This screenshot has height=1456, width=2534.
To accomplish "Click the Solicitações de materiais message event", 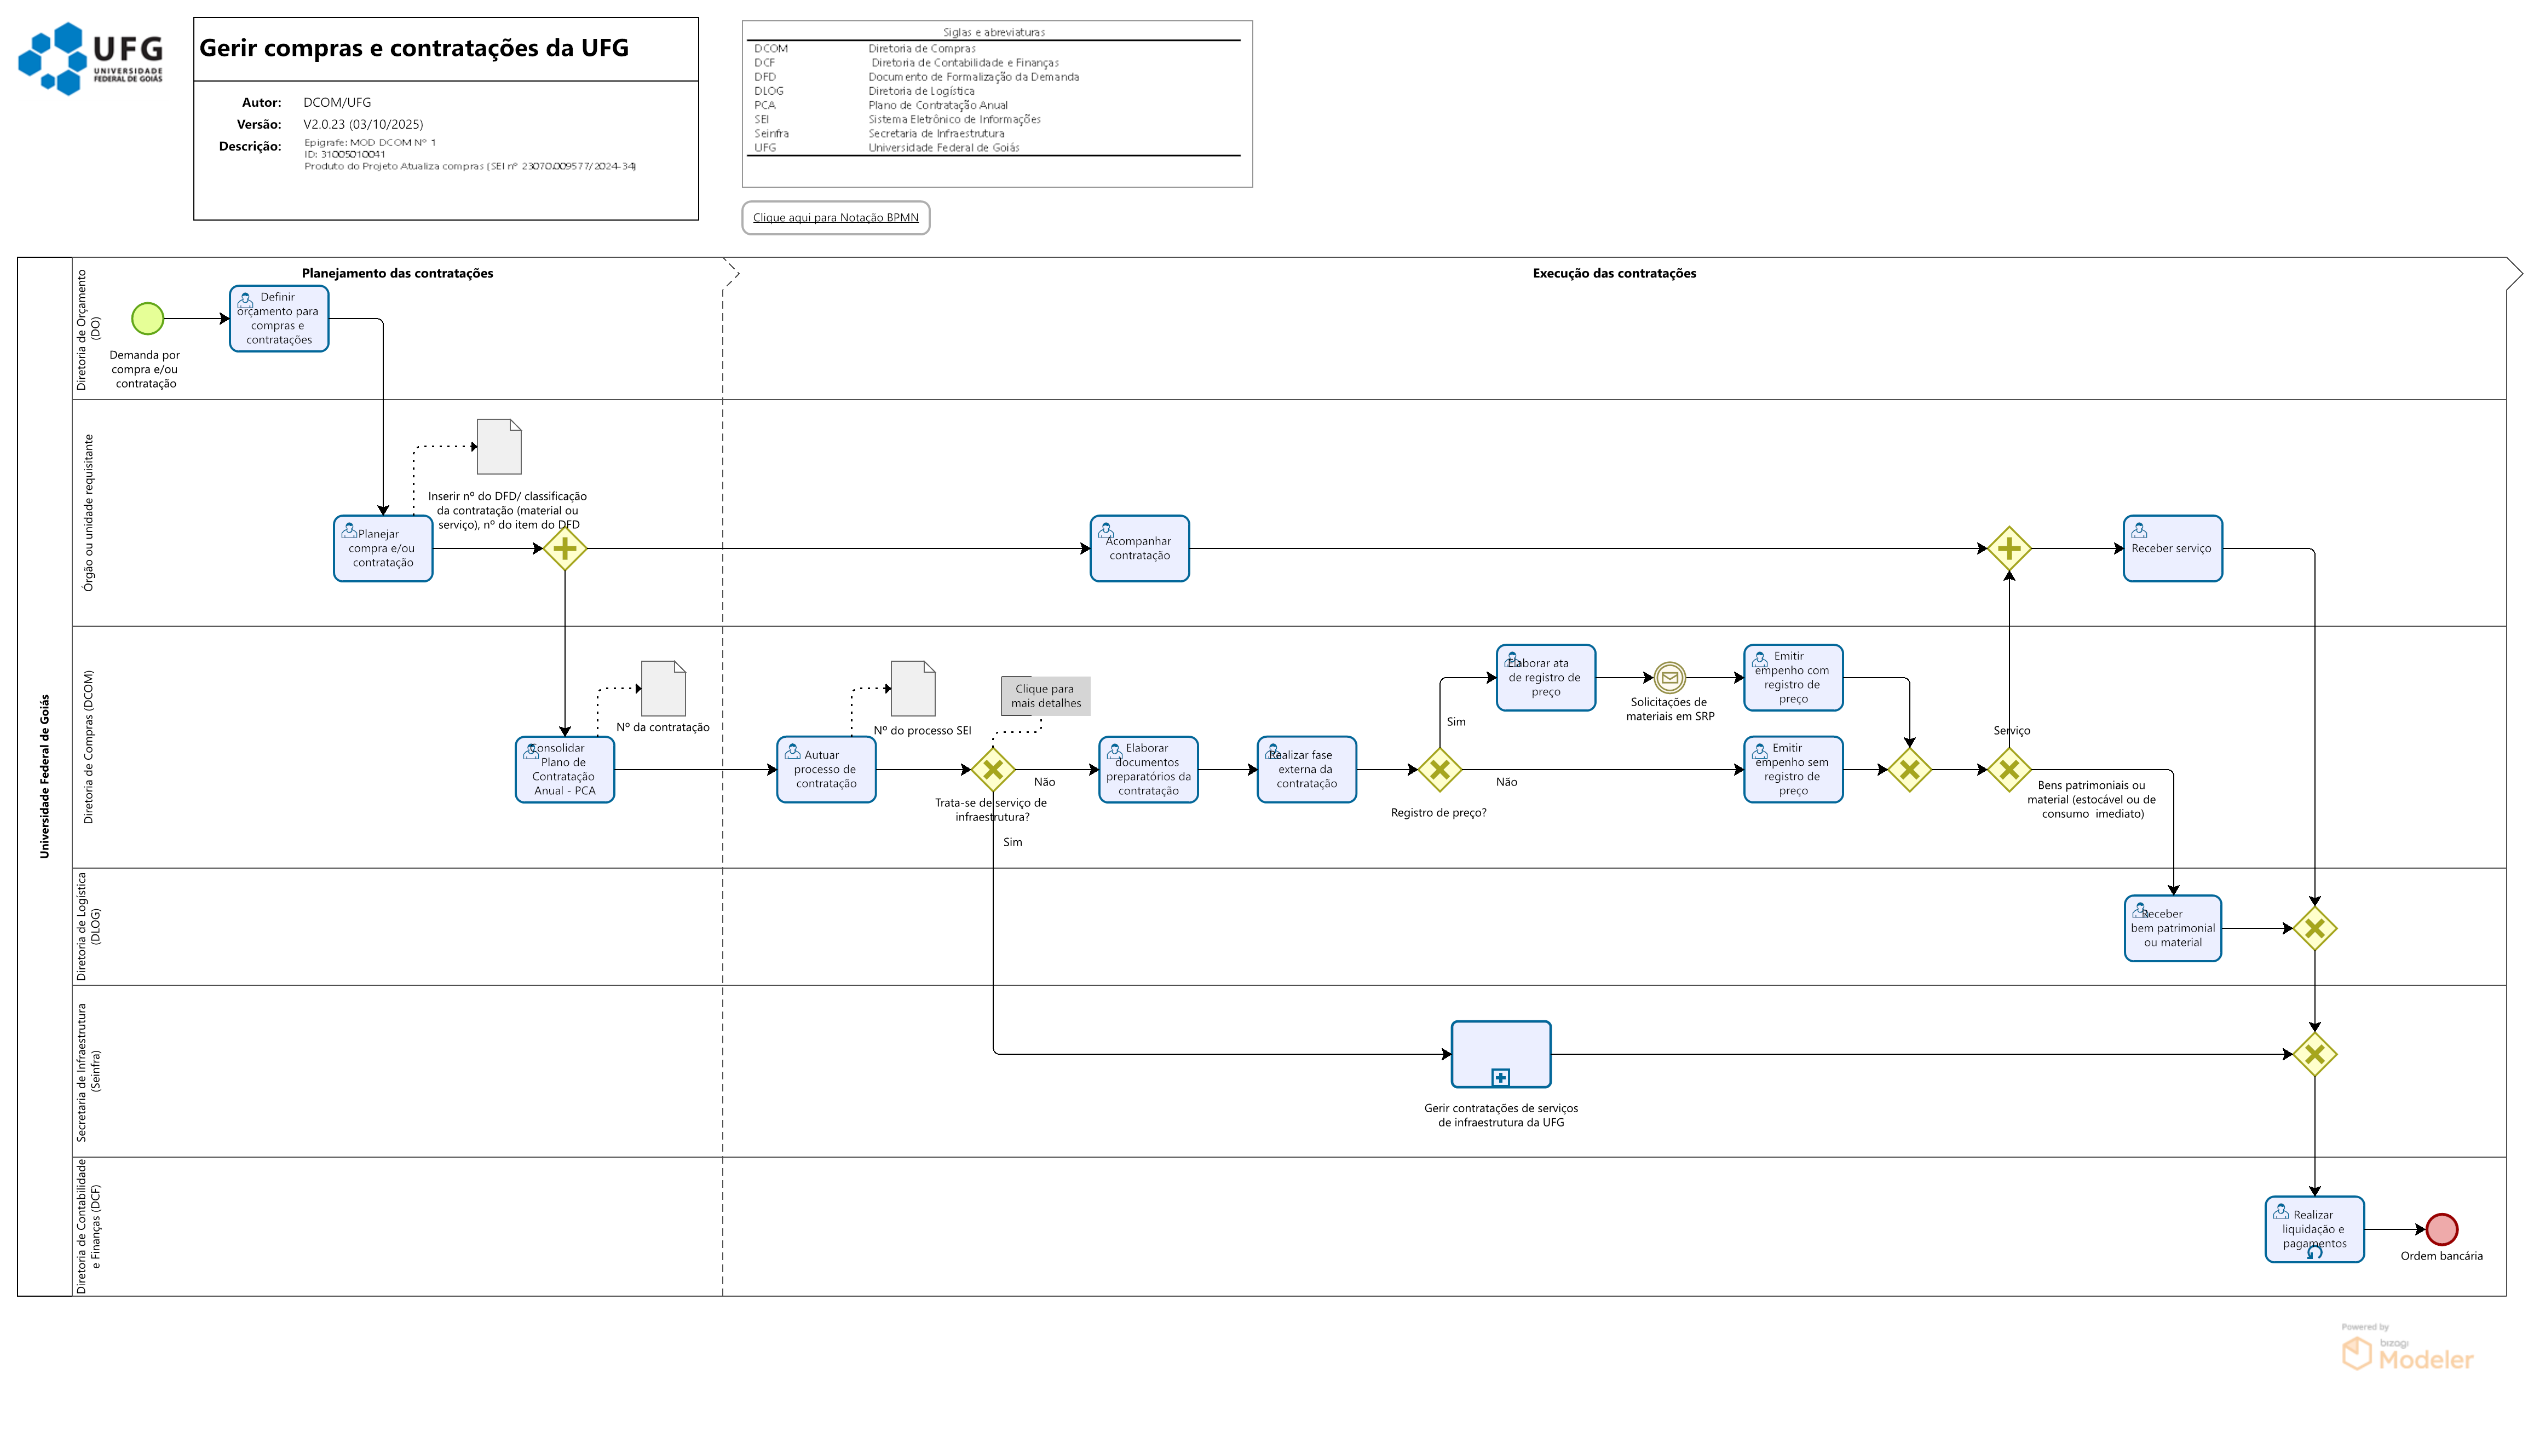I will 1669,678.
